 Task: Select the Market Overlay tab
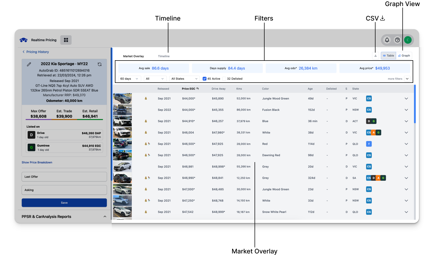[133, 56]
